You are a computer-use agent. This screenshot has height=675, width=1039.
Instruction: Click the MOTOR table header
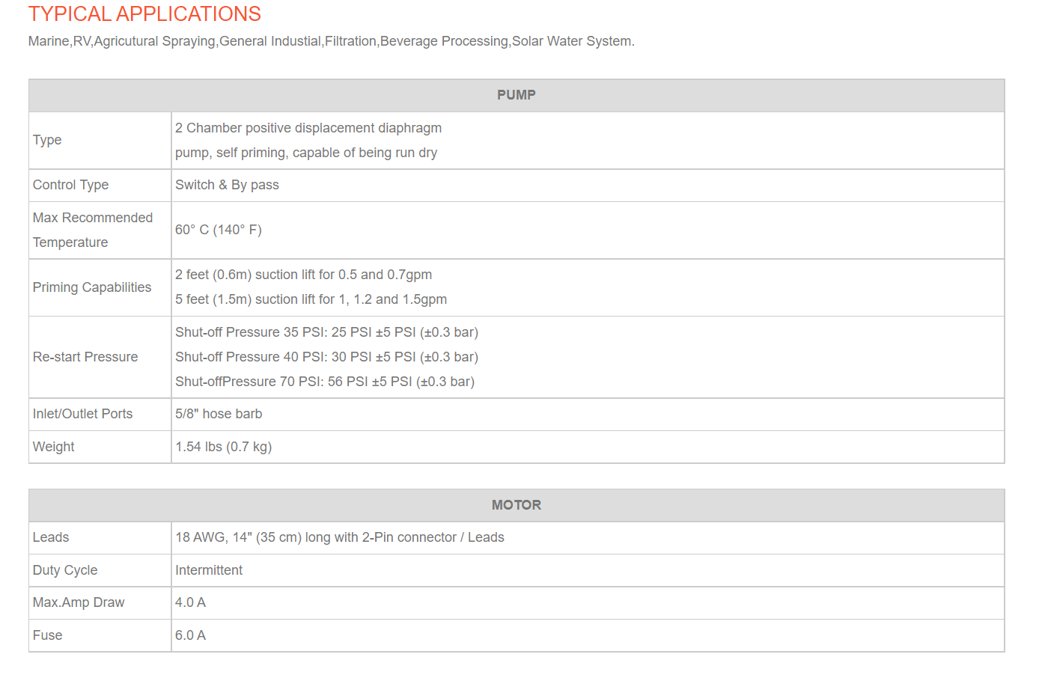517,505
